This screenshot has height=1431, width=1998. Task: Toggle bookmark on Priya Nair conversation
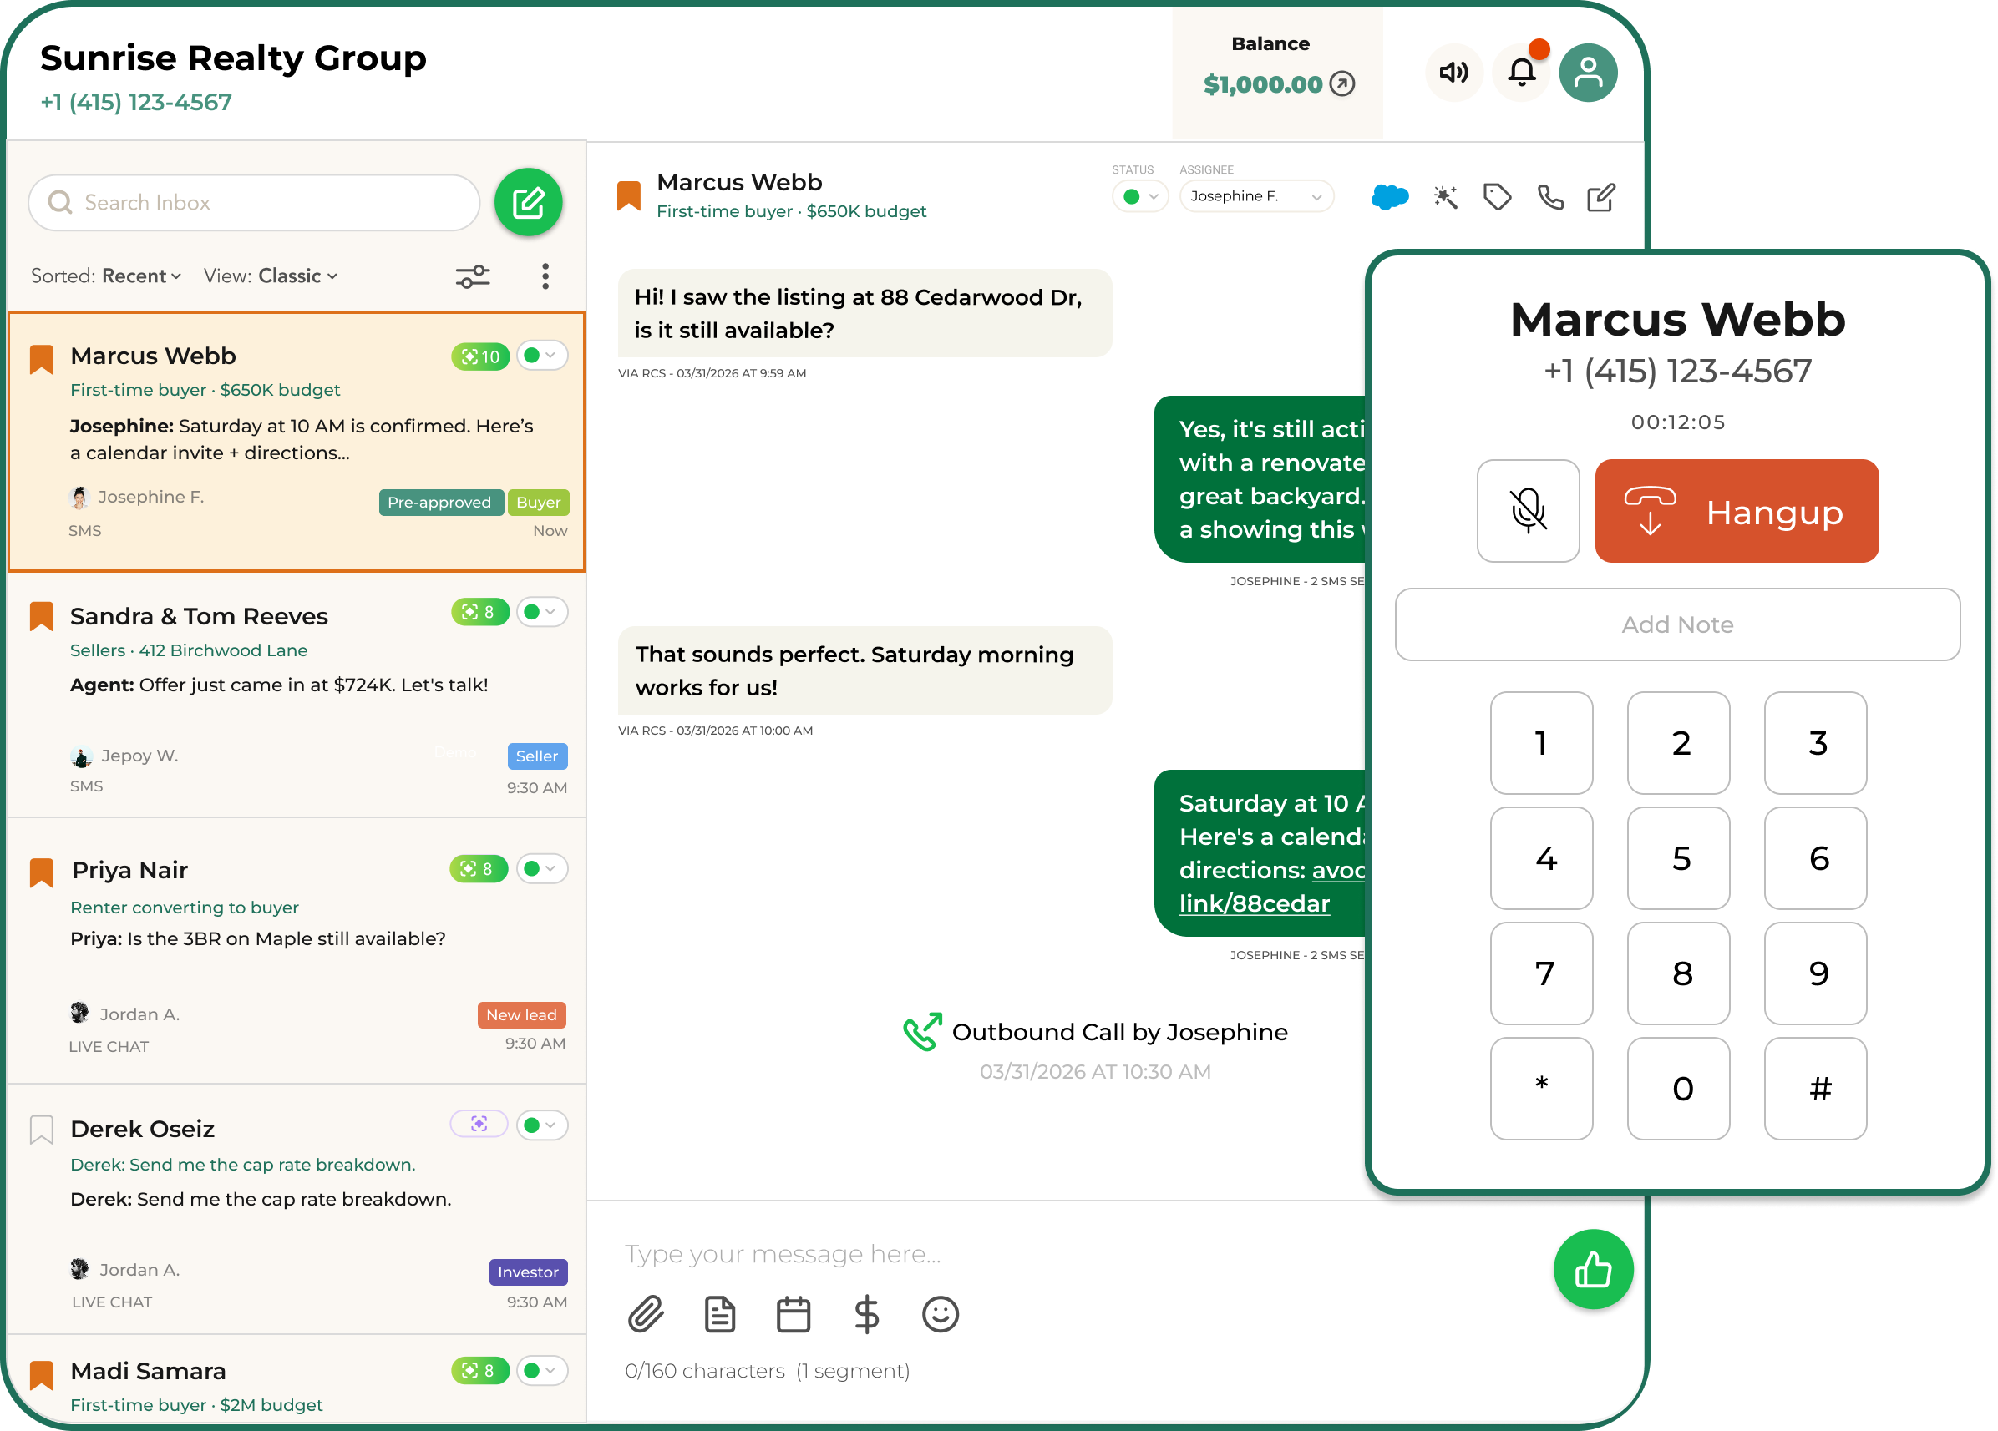point(42,872)
